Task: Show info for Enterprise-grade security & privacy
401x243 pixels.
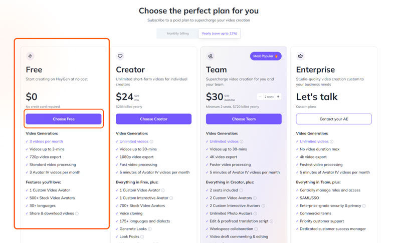Action: coord(364,206)
